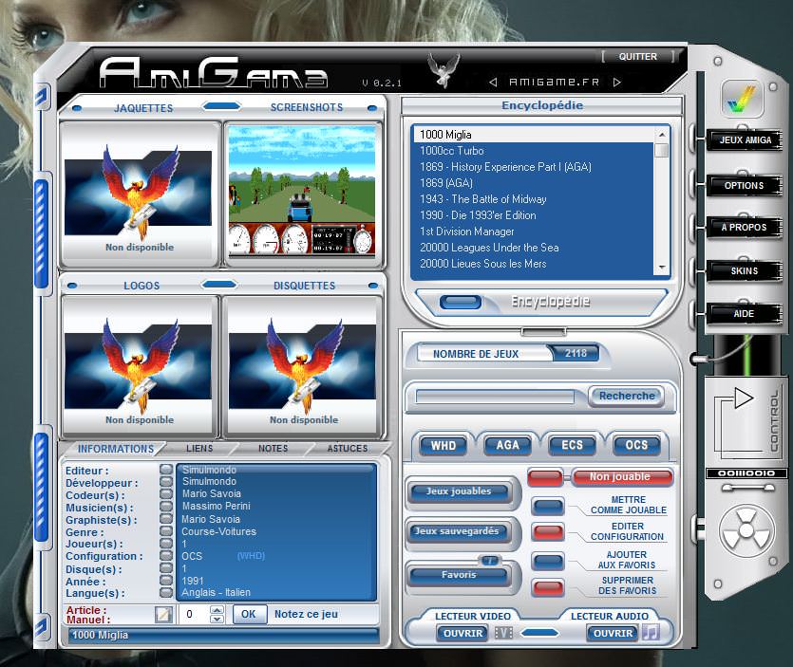Viewport: 793px width, 667px height.
Task: Select 1943 - The Battle of Midway
Action: coord(534,199)
